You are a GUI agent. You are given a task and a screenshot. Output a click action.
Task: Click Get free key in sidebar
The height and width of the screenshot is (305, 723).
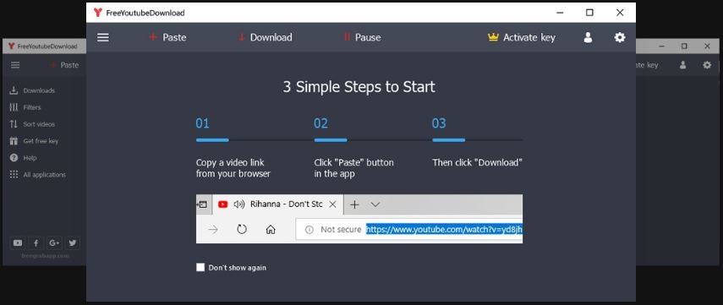34,141
